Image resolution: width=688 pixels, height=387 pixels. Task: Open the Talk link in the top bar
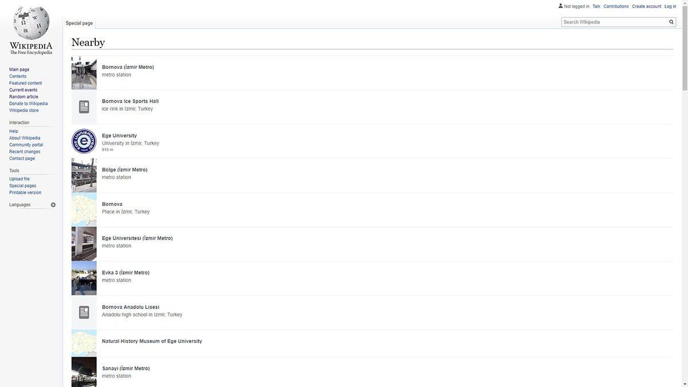point(596,6)
